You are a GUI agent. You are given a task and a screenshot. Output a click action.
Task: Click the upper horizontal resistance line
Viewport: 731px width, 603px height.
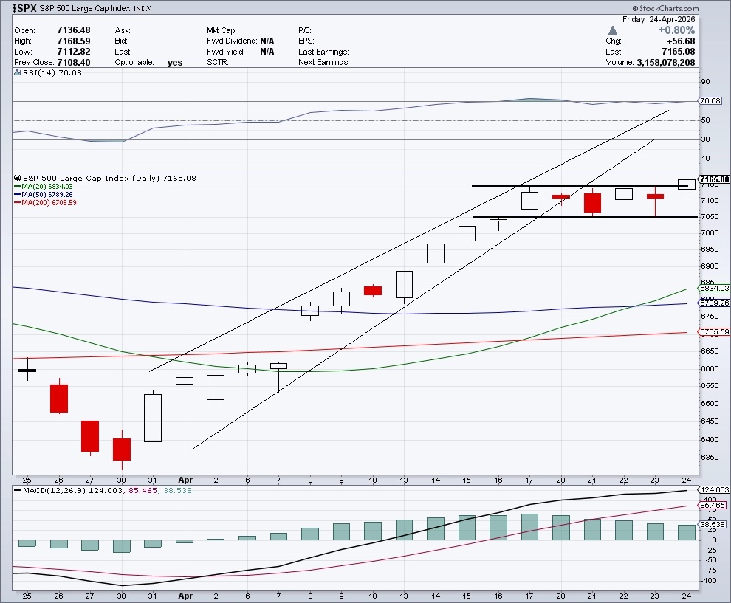coord(580,186)
